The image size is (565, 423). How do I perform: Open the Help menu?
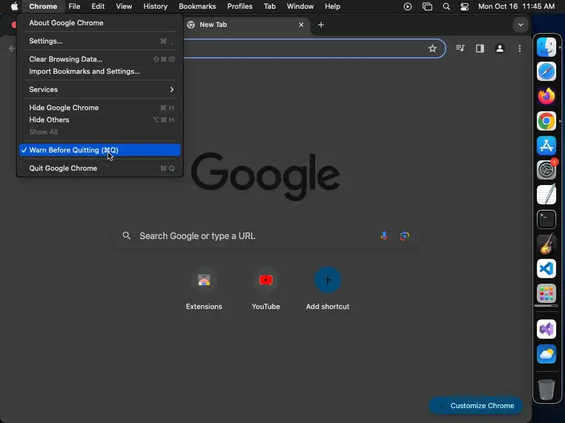coord(332,7)
